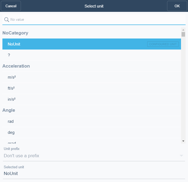Confirm selection with OK button
Viewport: 188px width, 182px height.
click(177, 6)
